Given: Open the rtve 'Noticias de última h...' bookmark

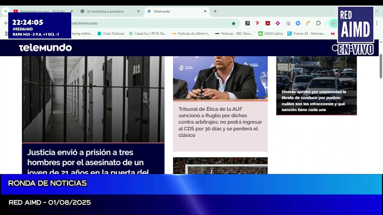Looking at the screenshot, I should [191, 33].
